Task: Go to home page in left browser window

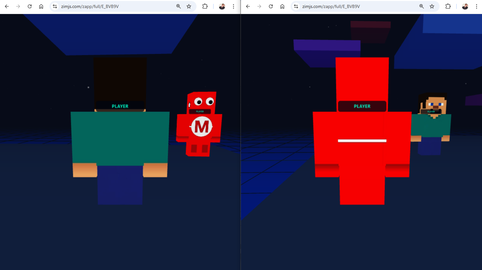Action: tap(41, 6)
